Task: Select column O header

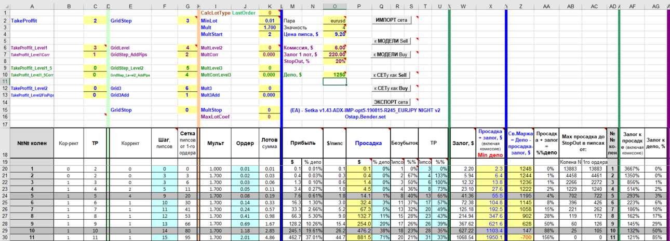Action: [x=334, y=6]
